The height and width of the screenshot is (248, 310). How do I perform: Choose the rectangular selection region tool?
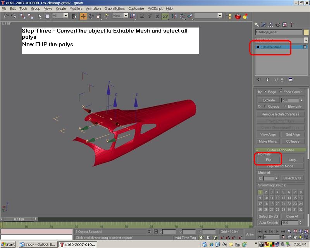(47, 16)
